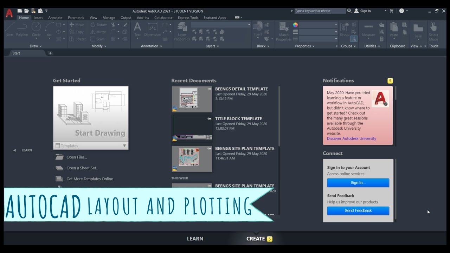Select the Circle tool
Viewport: 450px width, 253px height.
36,29
